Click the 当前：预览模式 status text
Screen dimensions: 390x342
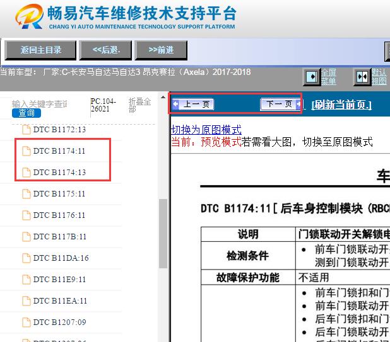[x=206, y=142]
